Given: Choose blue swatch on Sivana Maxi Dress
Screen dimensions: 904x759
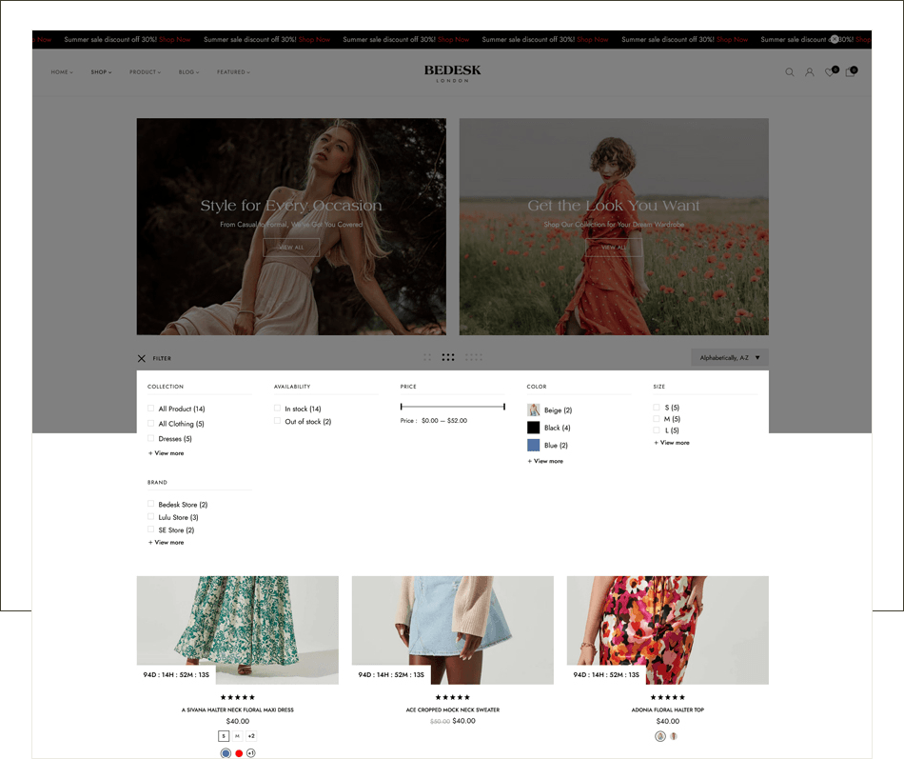Looking at the screenshot, I should click(x=226, y=752).
